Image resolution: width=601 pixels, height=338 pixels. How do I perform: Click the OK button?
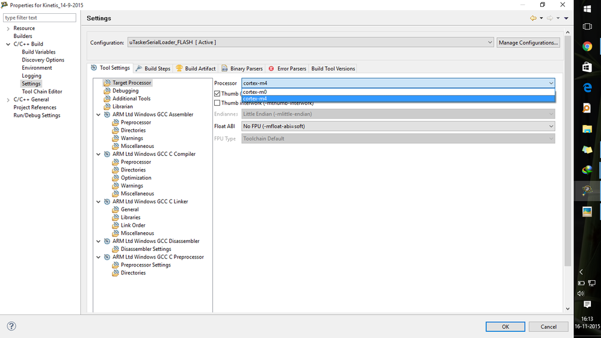(x=505, y=327)
